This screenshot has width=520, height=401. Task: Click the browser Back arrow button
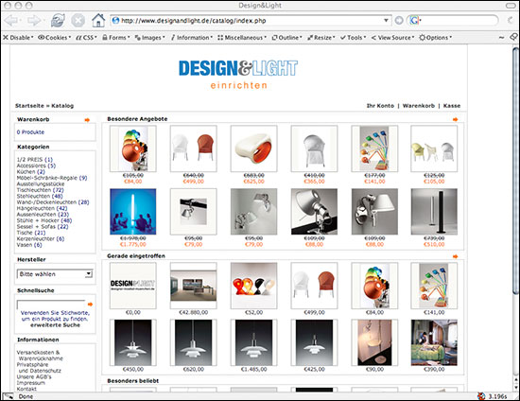[11, 21]
